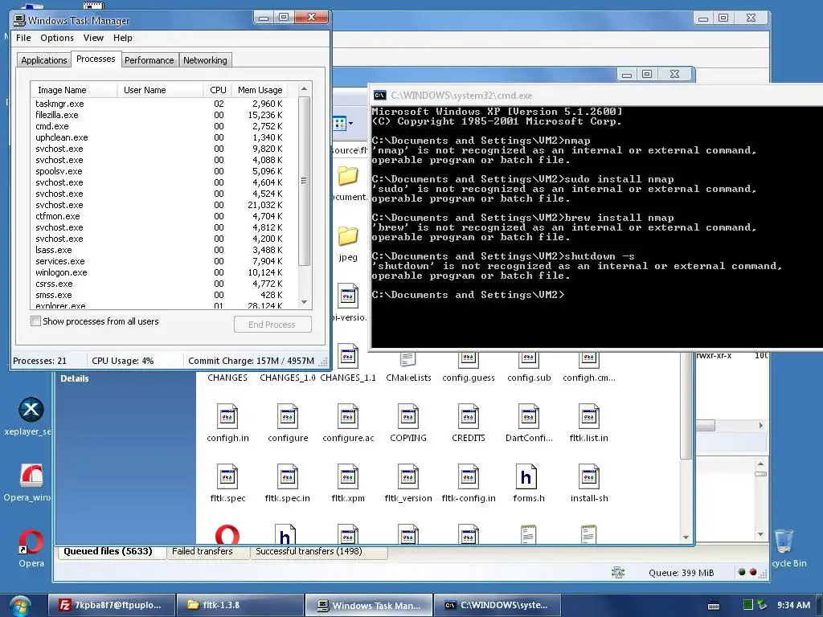This screenshot has height=617, width=823.
Task: Select the ctfmon.exe process row
Action: 159,216
